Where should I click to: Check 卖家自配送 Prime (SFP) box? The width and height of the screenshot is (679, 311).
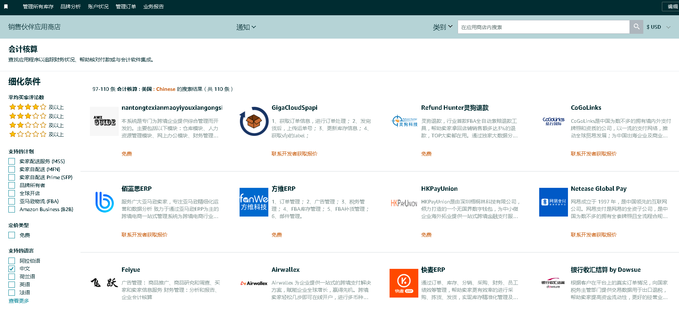pyautogui.click(x=12, y=177)
